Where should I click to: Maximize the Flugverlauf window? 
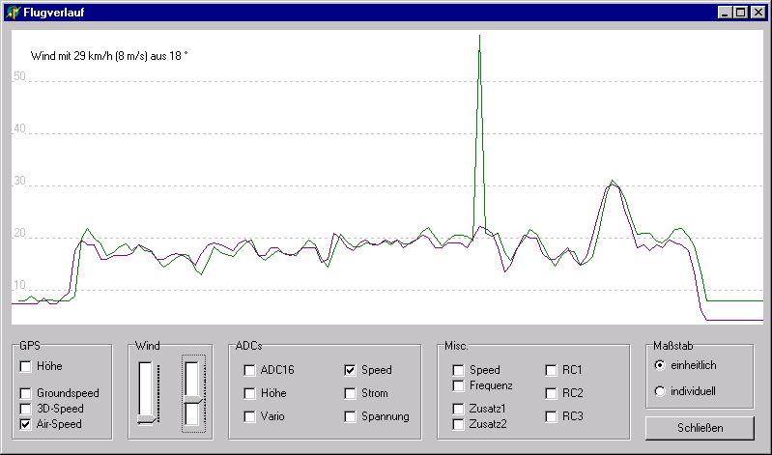[x=741, y=13]
